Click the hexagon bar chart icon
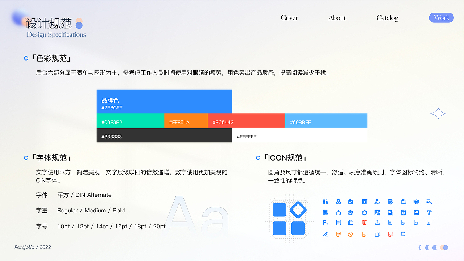The width and height of the screenshot is (464, 261). 364,213
